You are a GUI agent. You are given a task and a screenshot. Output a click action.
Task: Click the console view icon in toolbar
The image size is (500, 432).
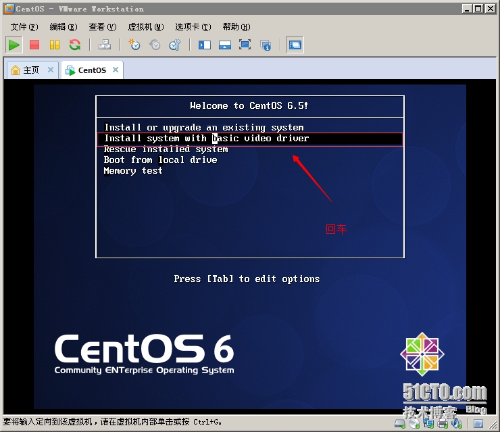295,45
